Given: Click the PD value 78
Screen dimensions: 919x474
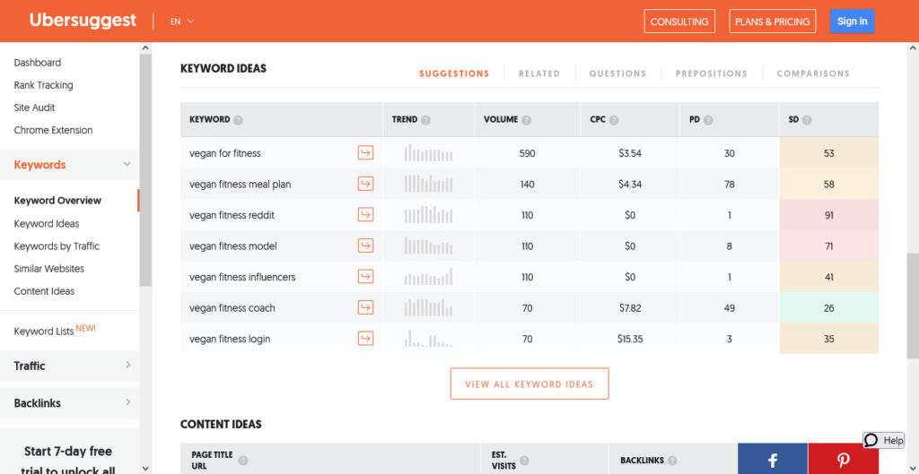Looking at the screenshot, I should pyautogui.click(x=729, y=185).
